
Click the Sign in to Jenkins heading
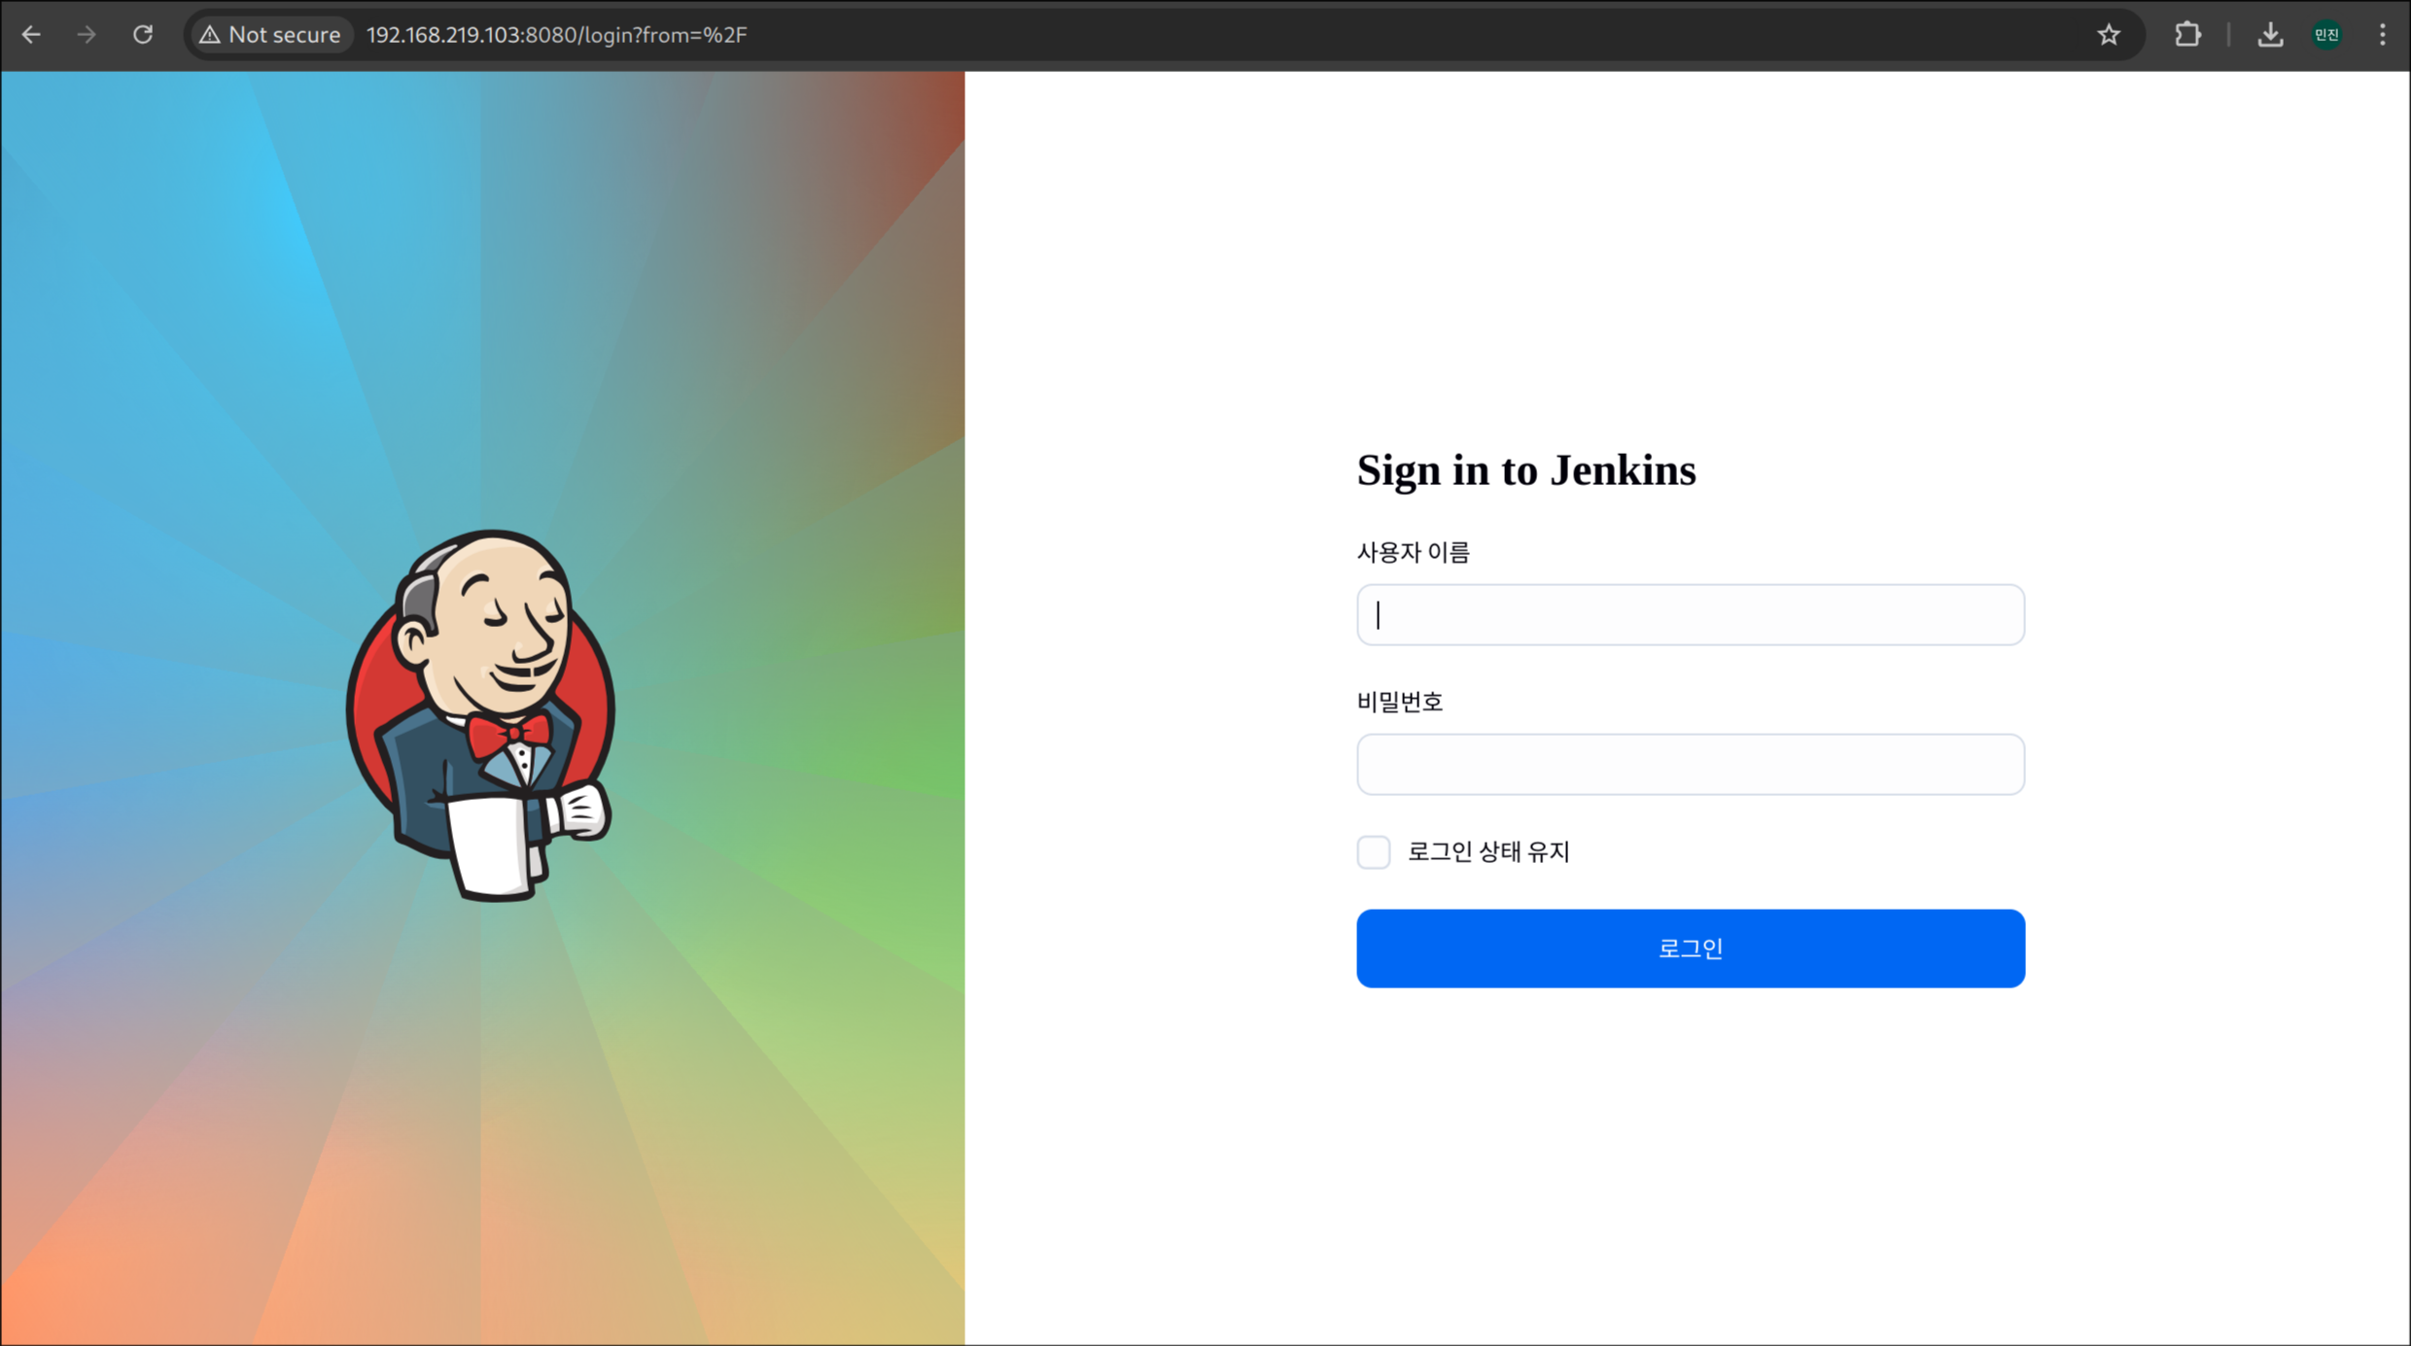coord(1526,470)
